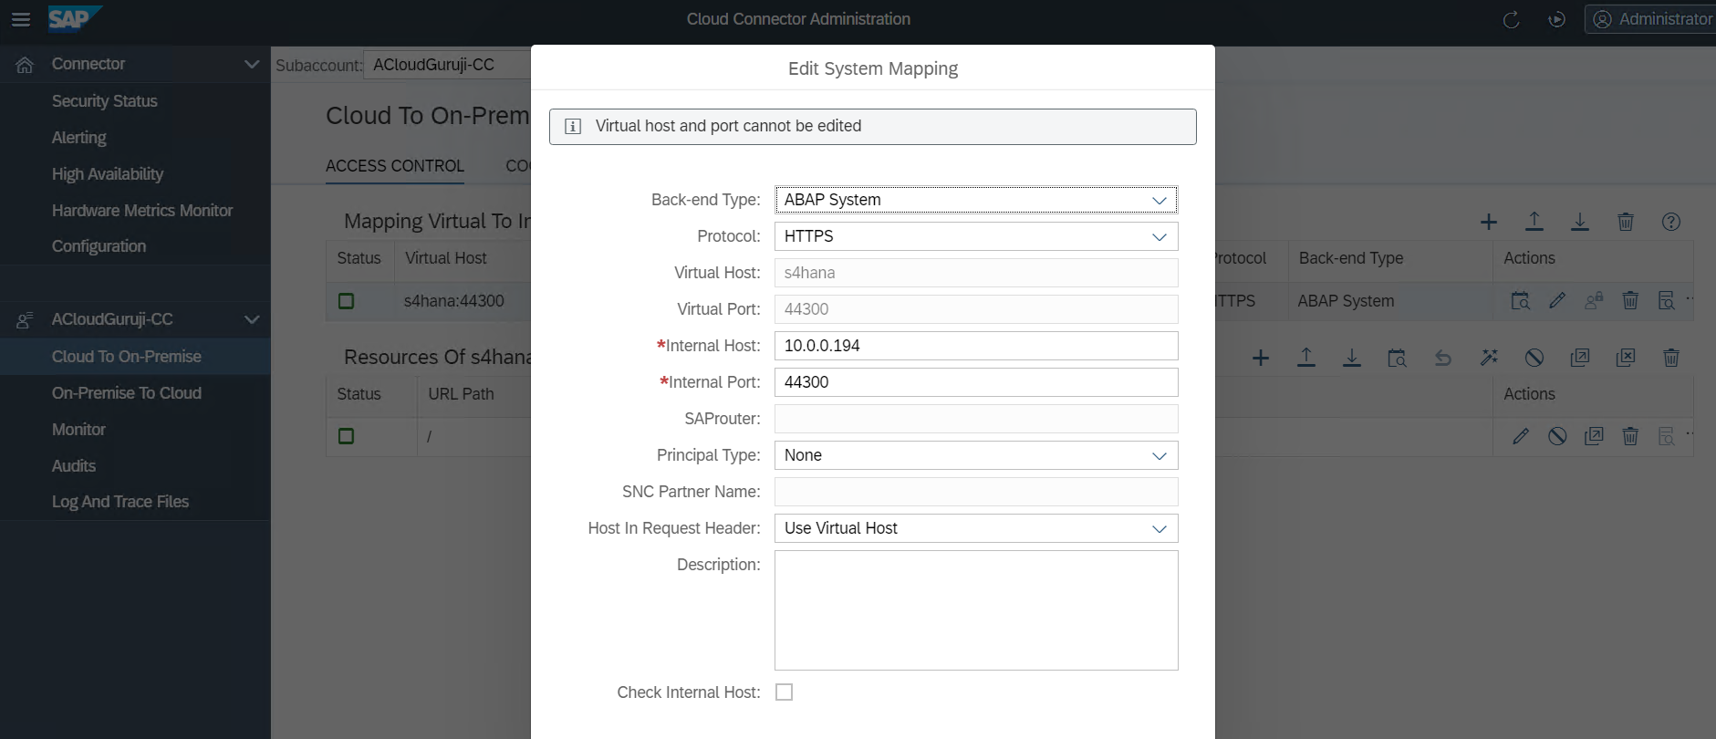Viewport: 1716px width, 739px height.
Task: Open the Back-end Type dropdown
Action: click(x=975, y=200)
